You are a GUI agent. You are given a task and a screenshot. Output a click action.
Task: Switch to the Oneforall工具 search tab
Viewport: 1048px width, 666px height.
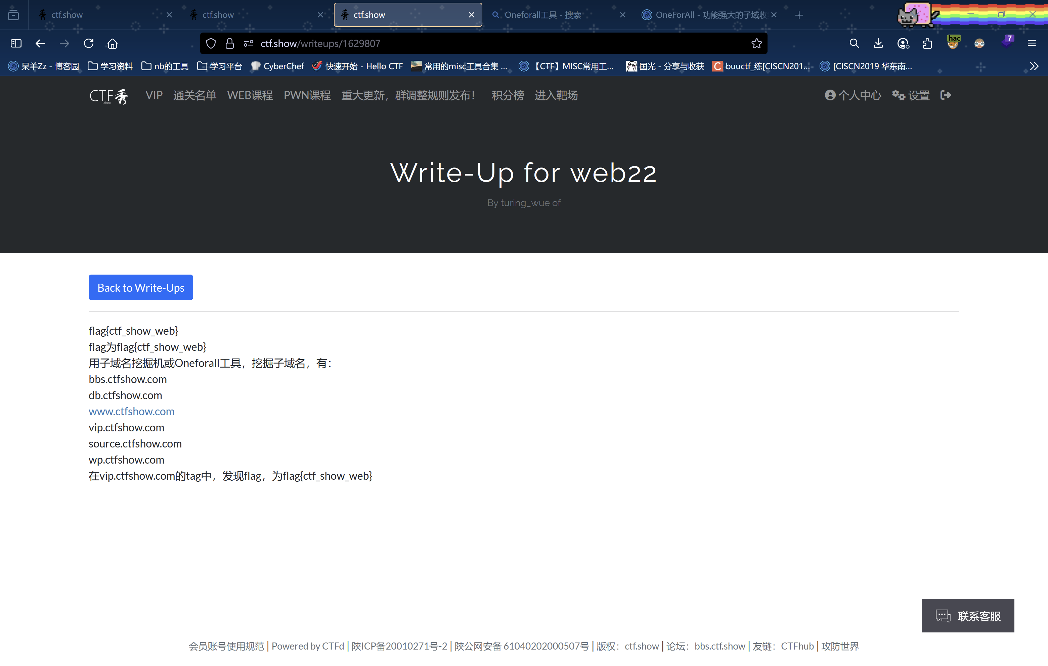[x=542, y=15]
